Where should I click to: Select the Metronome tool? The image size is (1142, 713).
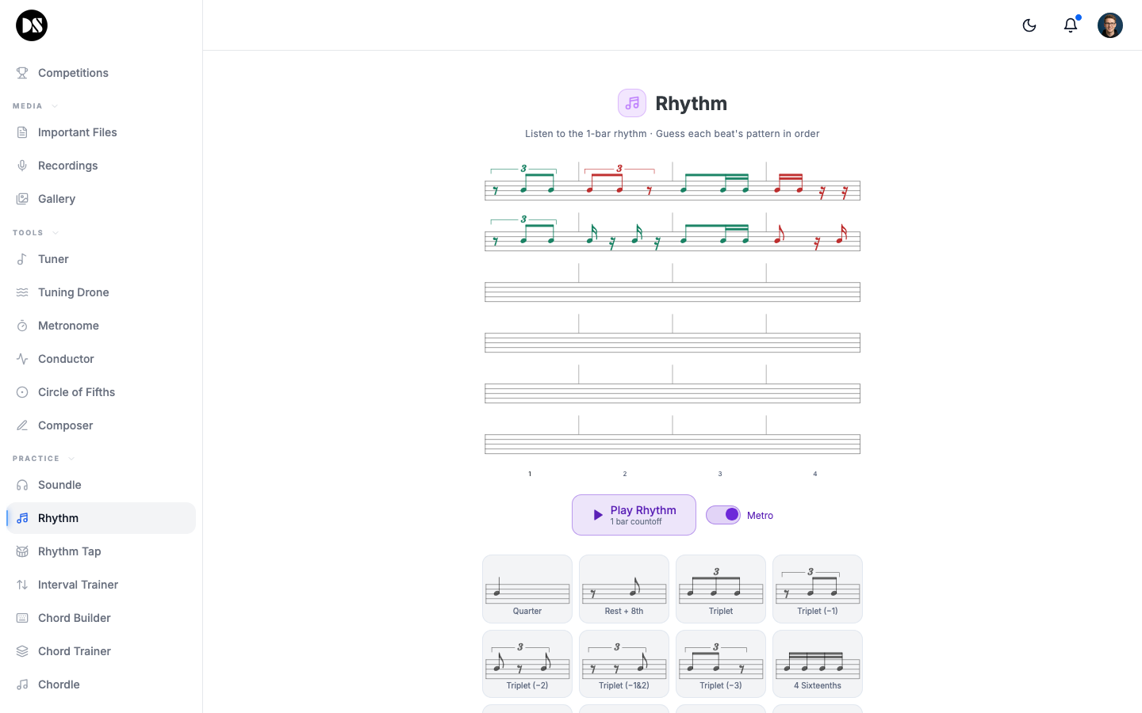pyautogui.click(x=70, y=326)
